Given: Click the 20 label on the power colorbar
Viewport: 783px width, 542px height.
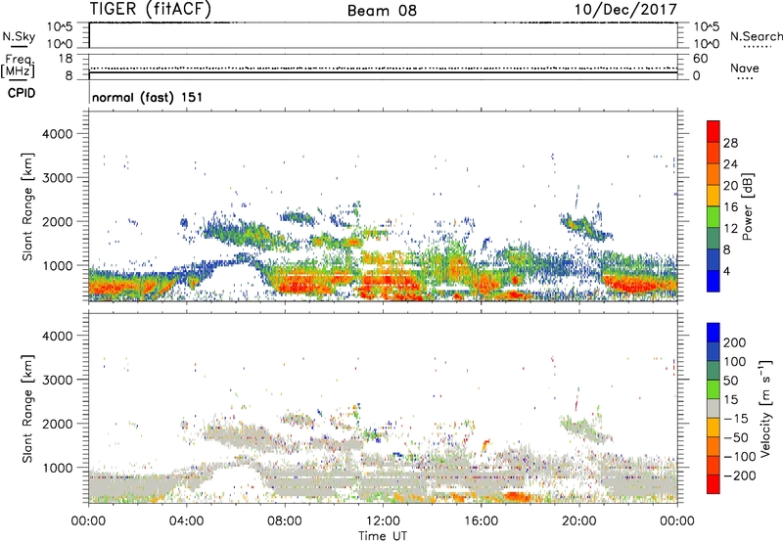Looking at the screenshot, I should click(x=730, y=186).
